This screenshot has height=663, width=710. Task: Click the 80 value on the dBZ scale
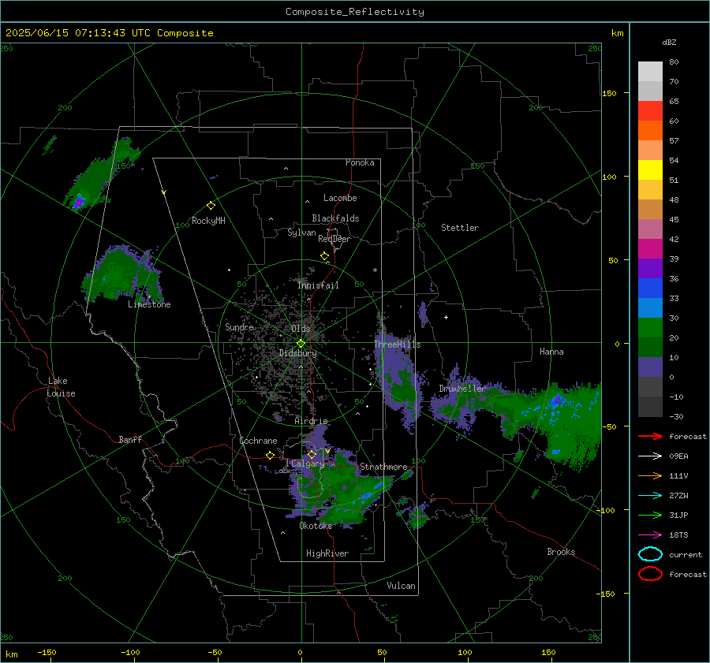pos(674,62)
